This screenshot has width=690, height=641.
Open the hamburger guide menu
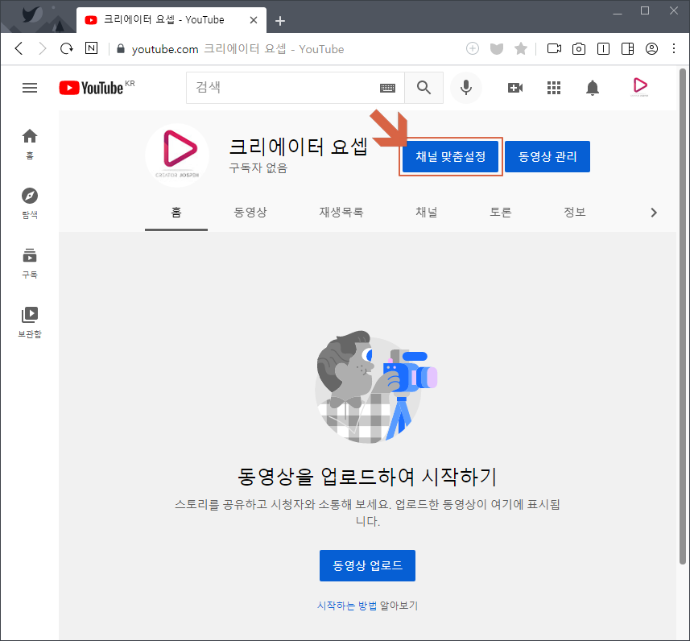point(30,88)
